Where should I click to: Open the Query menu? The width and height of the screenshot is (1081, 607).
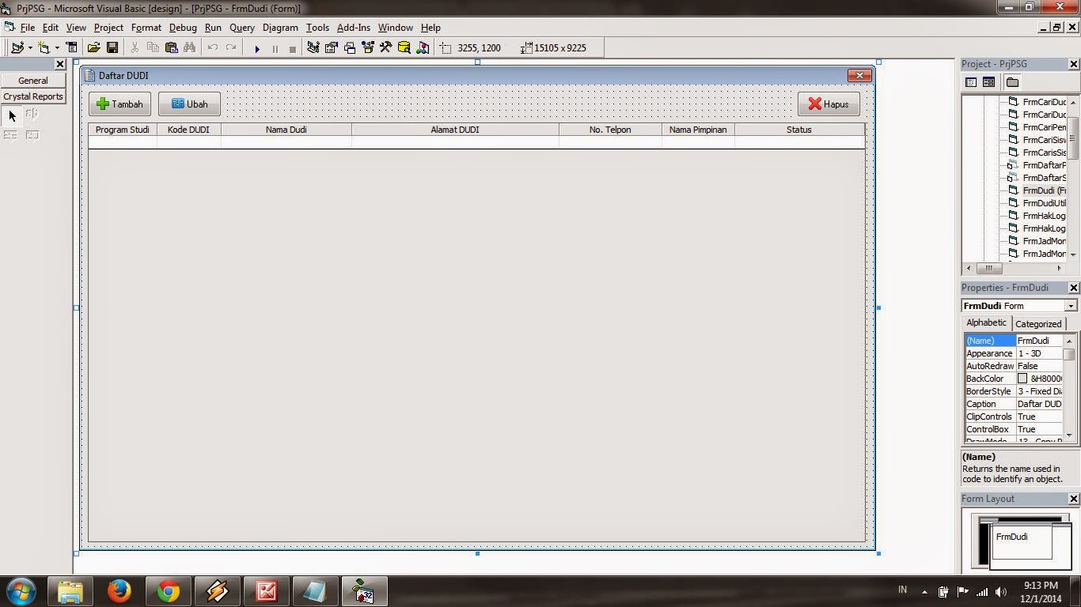point(242,28)
